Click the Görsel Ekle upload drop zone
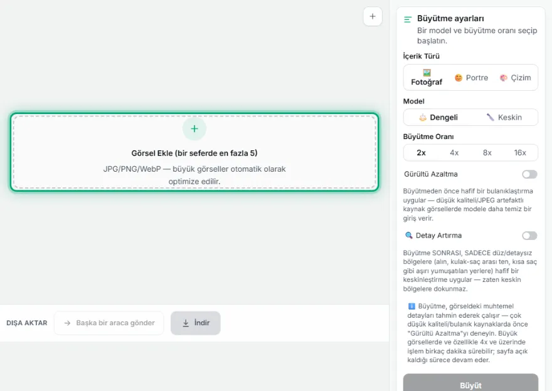This screenshot has height=391, width=552. (194, 152)
